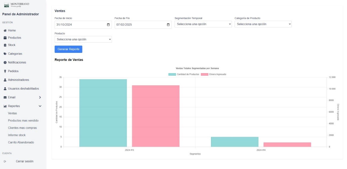
Task: Open calendar picker for Fecha de Inicio
Action: [x=108, y=25]
